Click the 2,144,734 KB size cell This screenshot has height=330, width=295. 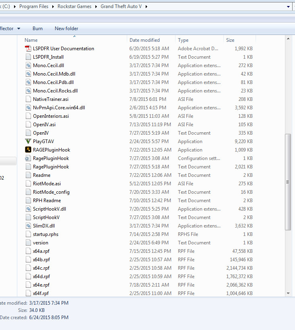(239, 268)
